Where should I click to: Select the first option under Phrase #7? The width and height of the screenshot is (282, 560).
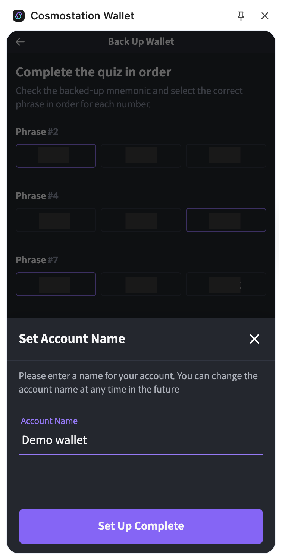pos(56,284)
